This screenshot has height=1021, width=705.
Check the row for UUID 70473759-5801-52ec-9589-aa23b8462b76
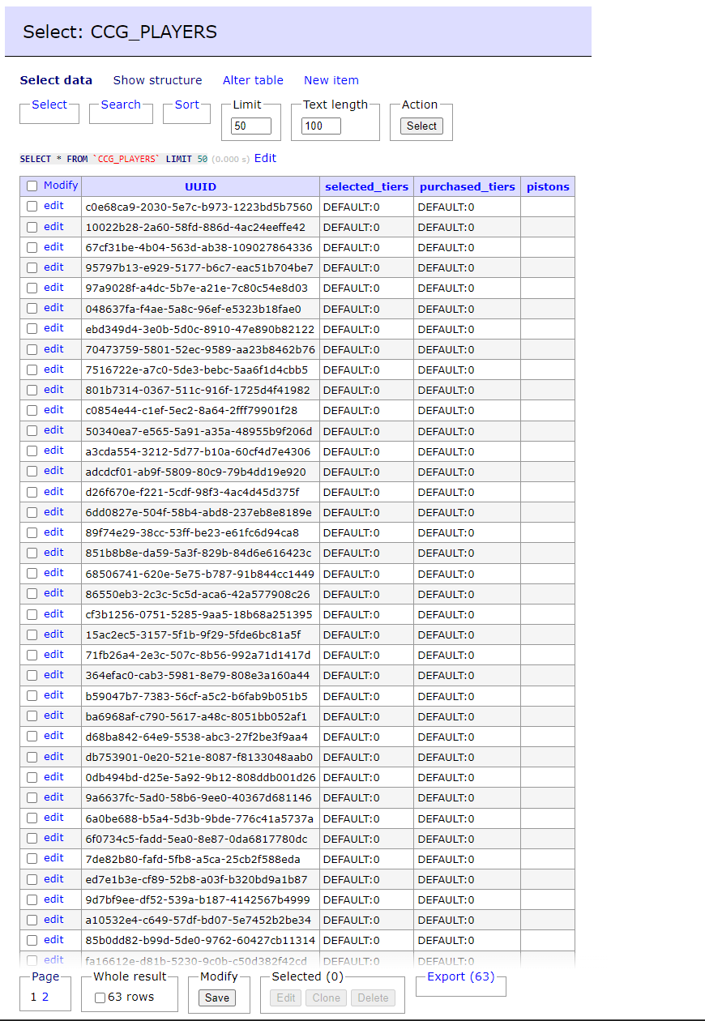[x=32, y=349]
